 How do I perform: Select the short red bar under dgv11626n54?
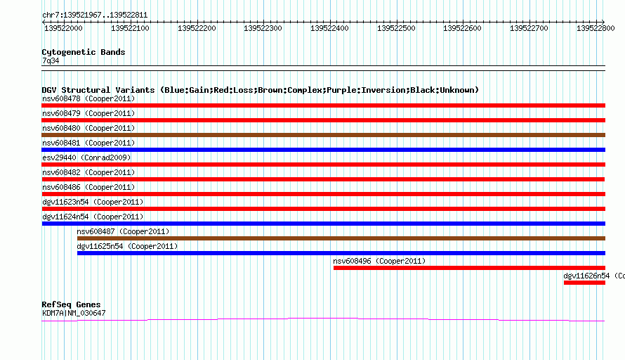pos(585,283)
